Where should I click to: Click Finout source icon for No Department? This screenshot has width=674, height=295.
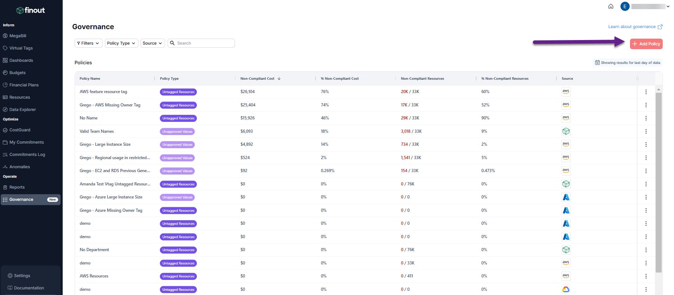click(566, 250)
